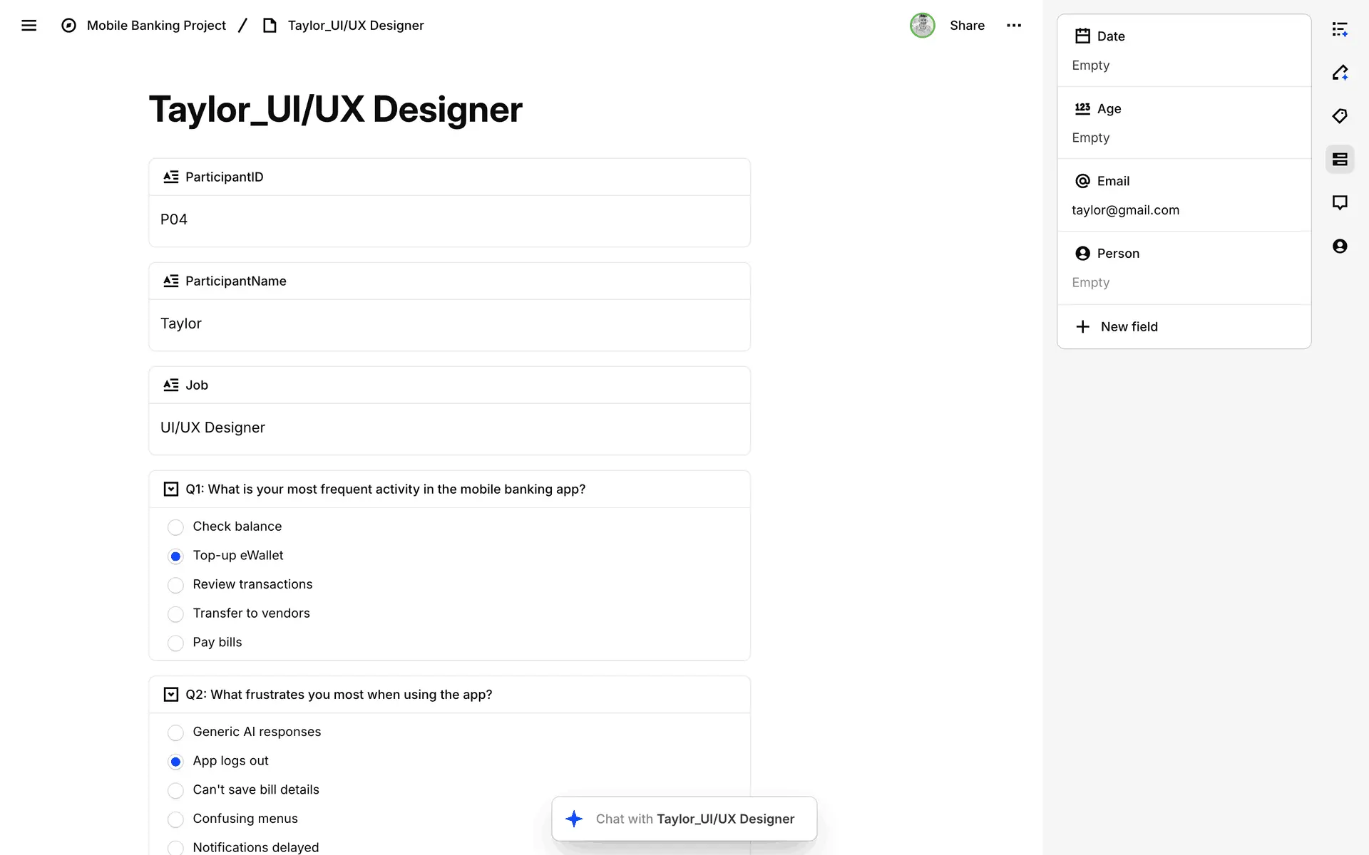Open the AI edit pencil icon

1340,73
